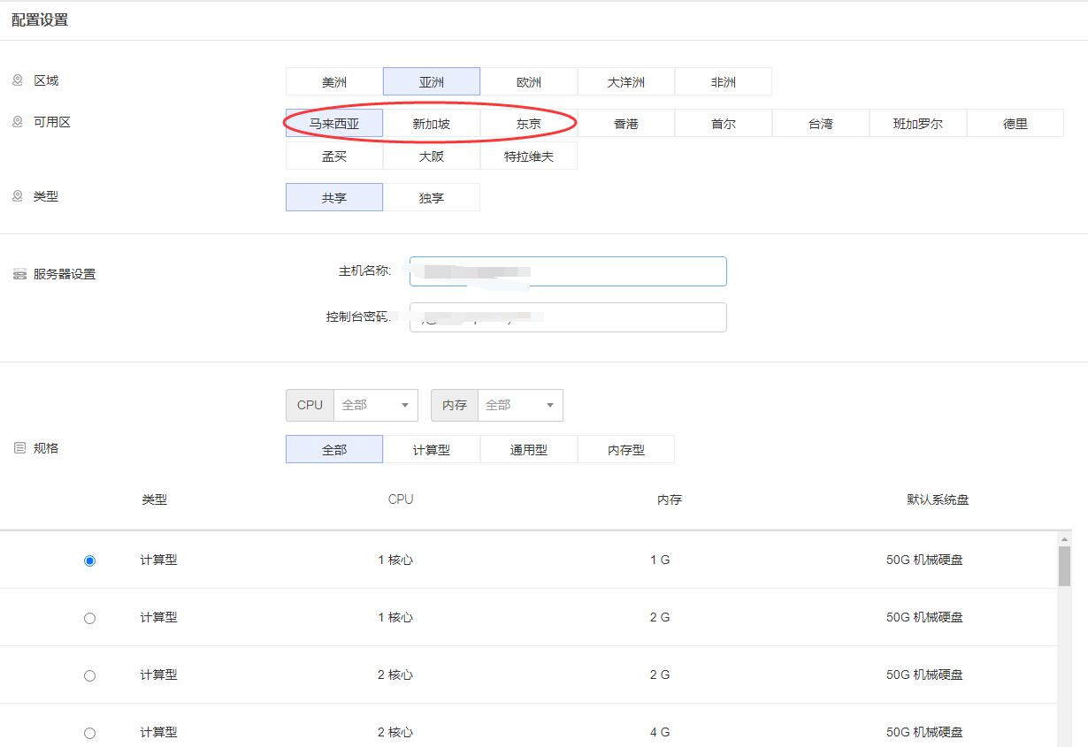
Task: Click the server icon beside 服务器设置
Action: point(19,274)
